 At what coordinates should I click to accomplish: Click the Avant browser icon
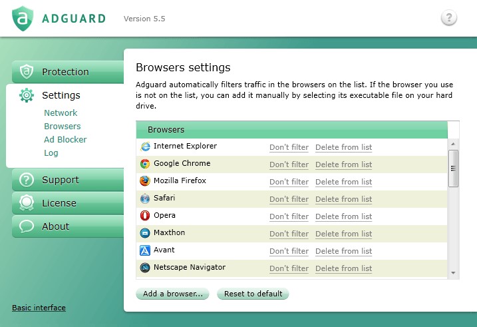(x=145, y=250)
